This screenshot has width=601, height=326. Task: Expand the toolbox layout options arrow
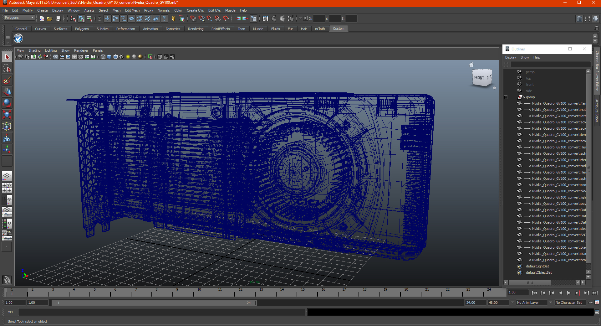[x=6, y=247]
